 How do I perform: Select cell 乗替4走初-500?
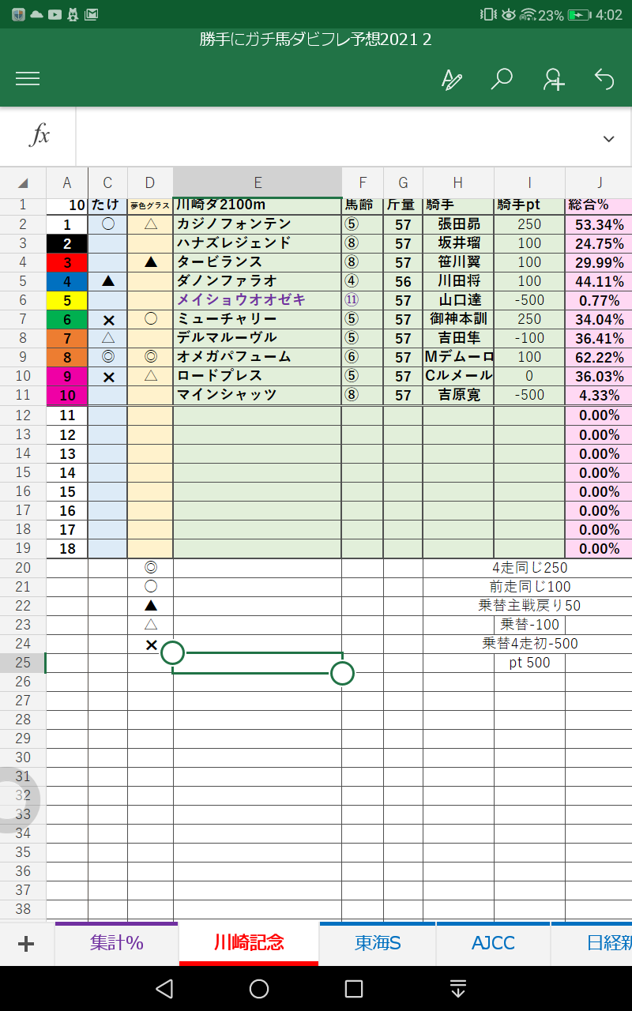point(530,643)
